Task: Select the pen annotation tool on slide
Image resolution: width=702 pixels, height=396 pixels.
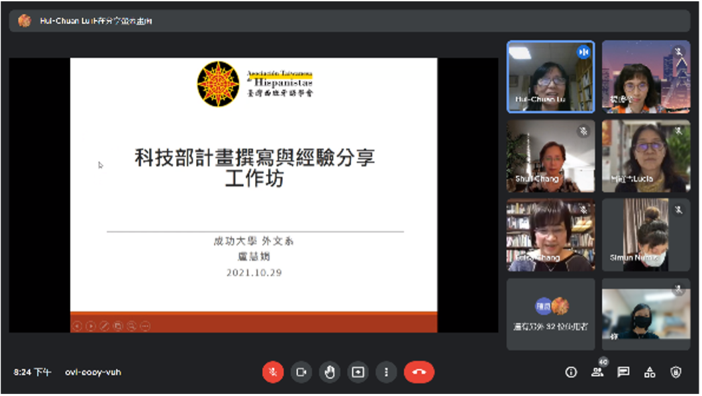Action: click(105, 326)
